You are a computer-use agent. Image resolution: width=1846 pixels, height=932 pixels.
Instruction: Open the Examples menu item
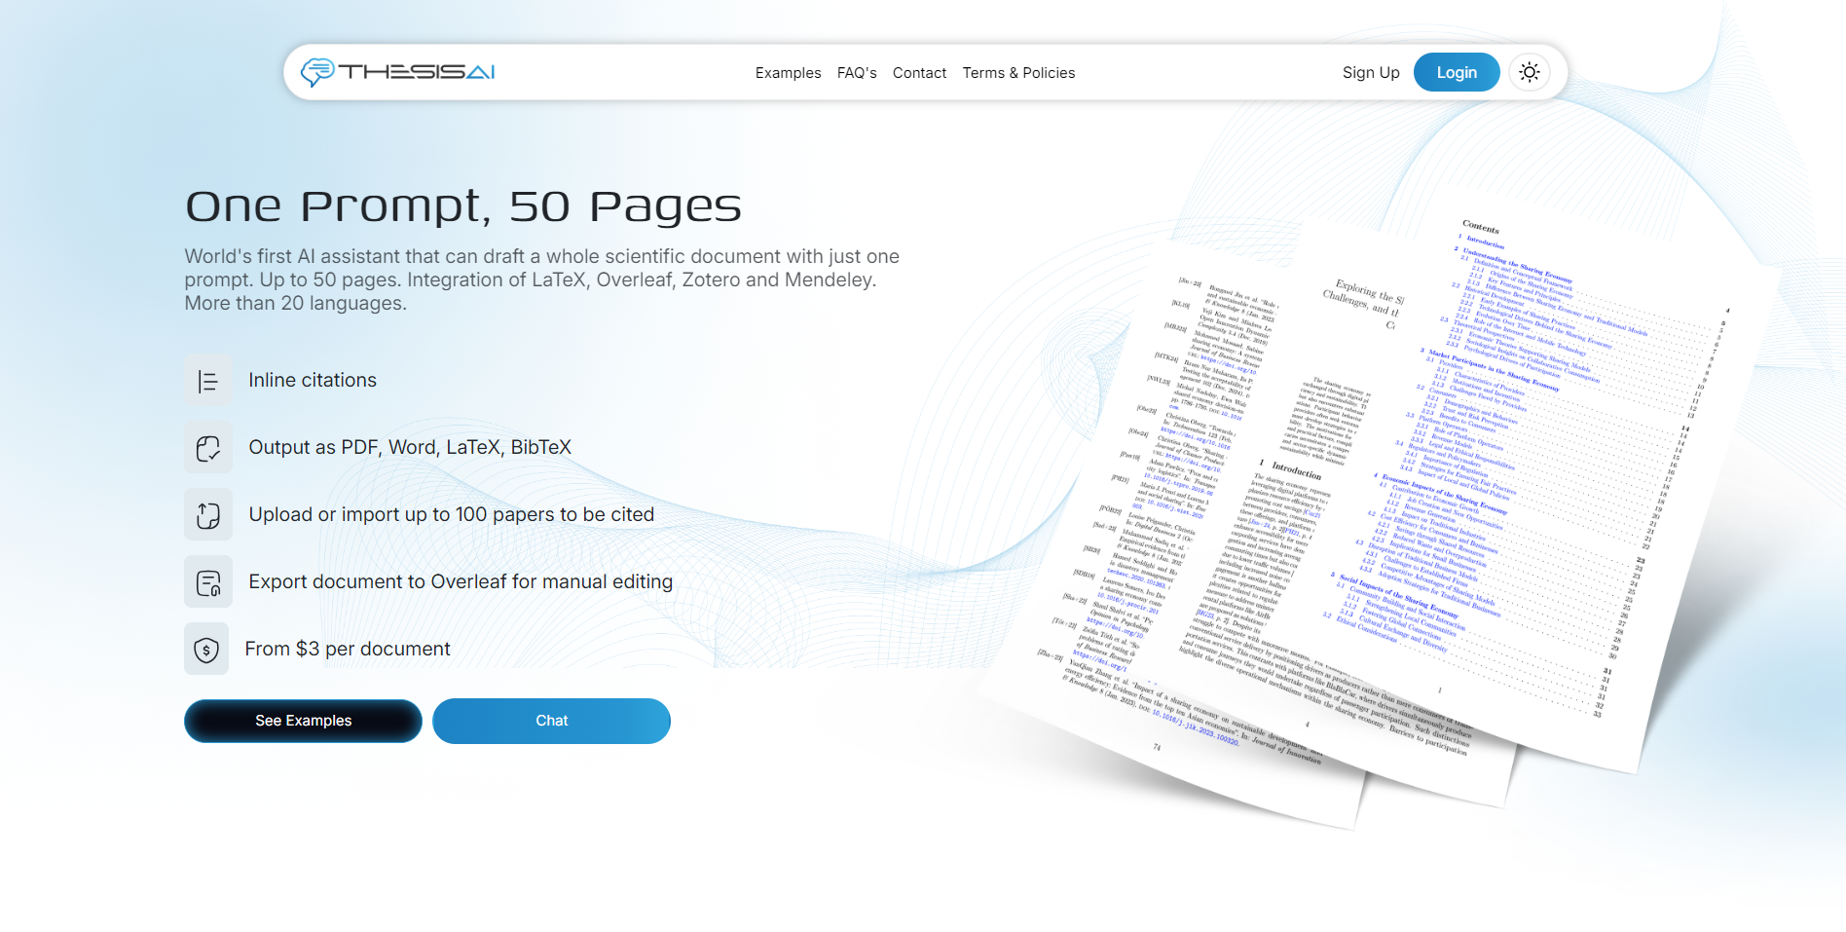[x=788, y=73]
